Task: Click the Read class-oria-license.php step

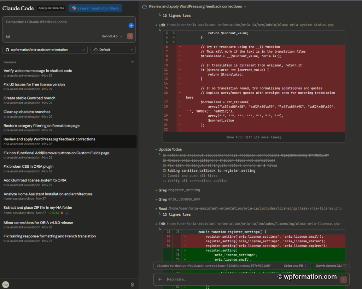Action: (x=250, y=209)
